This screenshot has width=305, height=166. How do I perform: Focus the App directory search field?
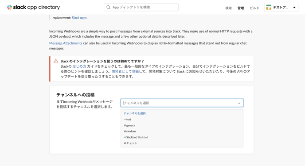[x=141, y=7]
